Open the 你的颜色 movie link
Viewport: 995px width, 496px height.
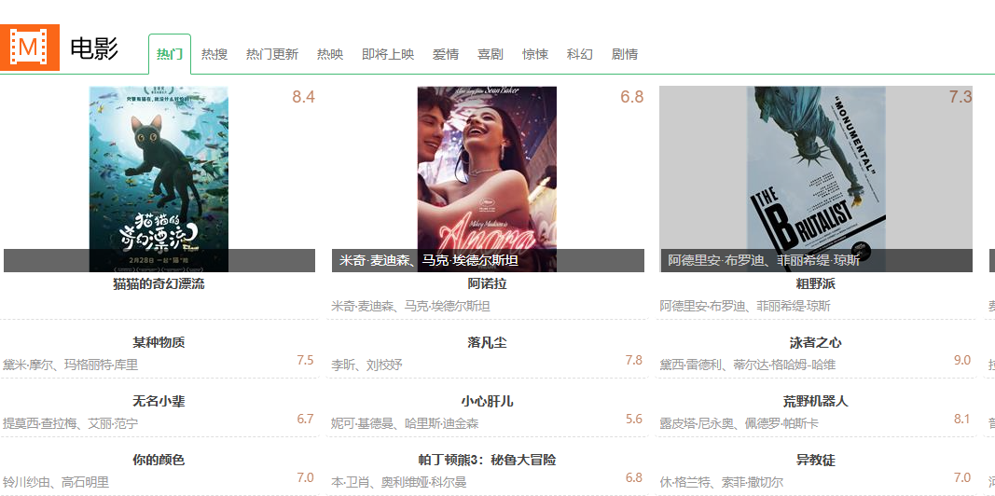(159, 461)
